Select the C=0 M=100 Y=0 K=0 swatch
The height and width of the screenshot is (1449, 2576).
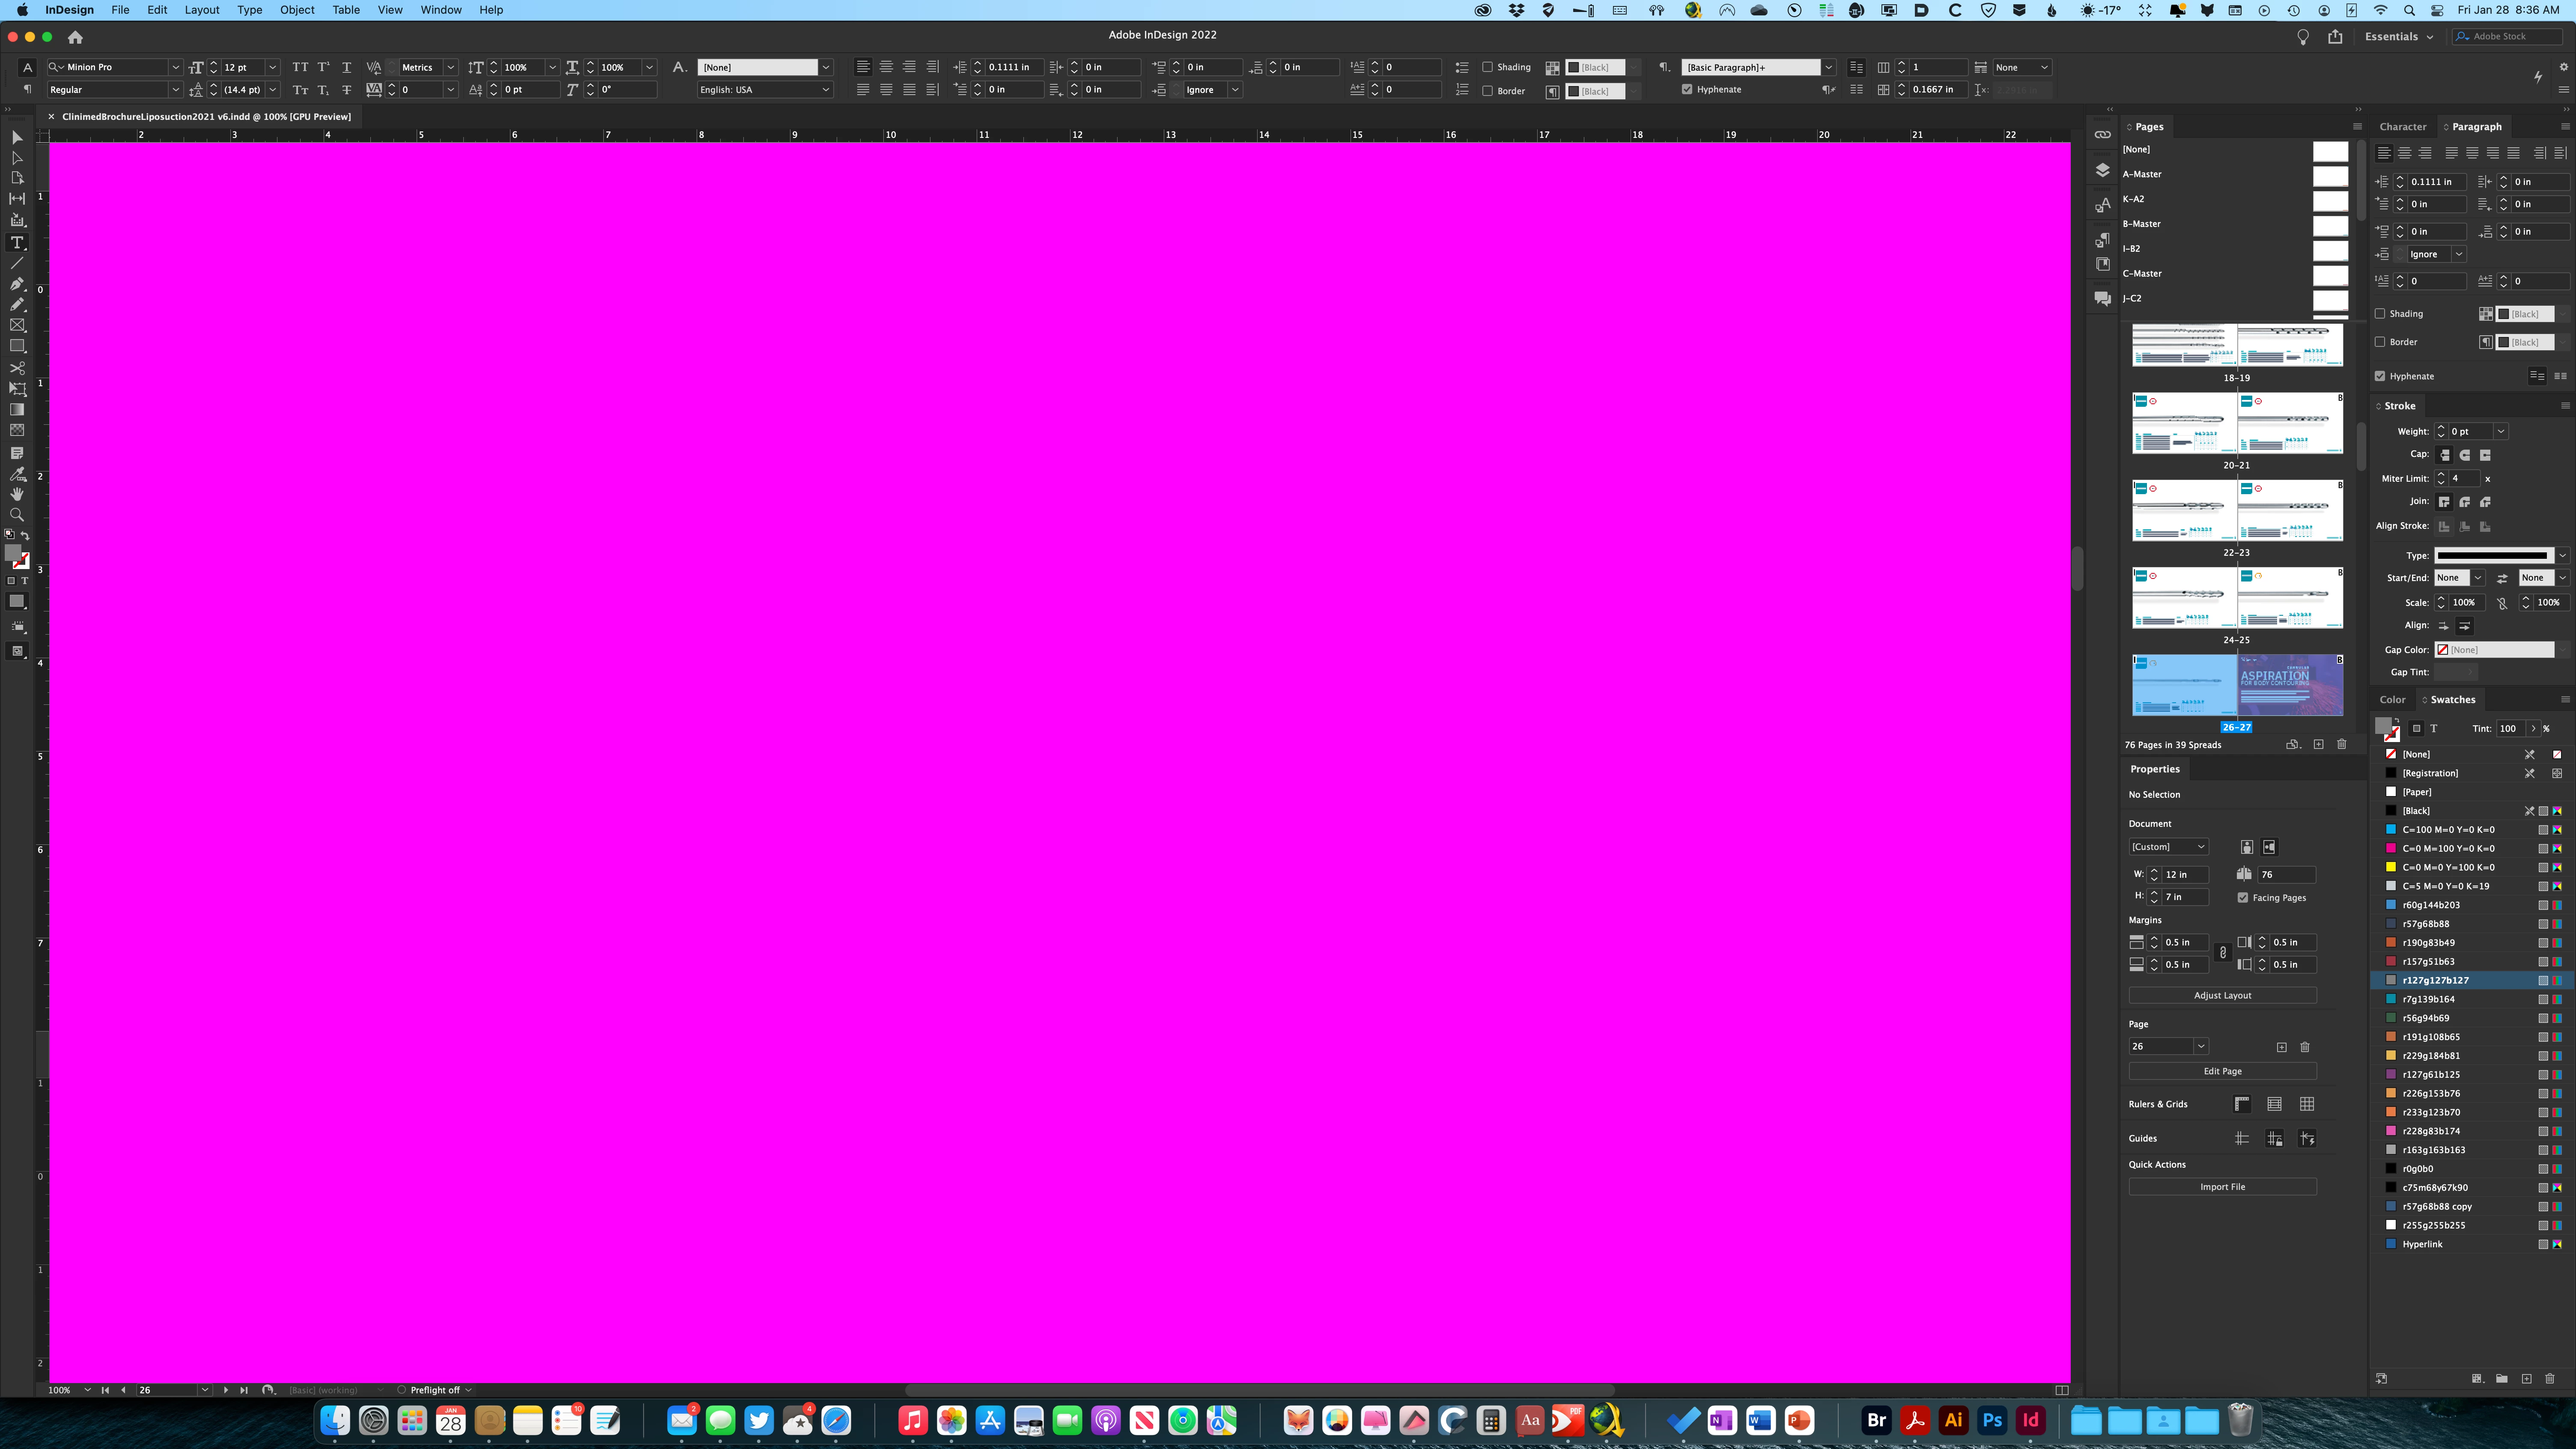click(2448, 848)
